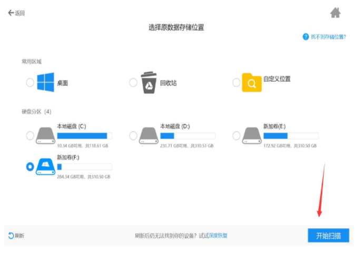Select the 回收站 radio button
The image size is (355, 253).
133,83
